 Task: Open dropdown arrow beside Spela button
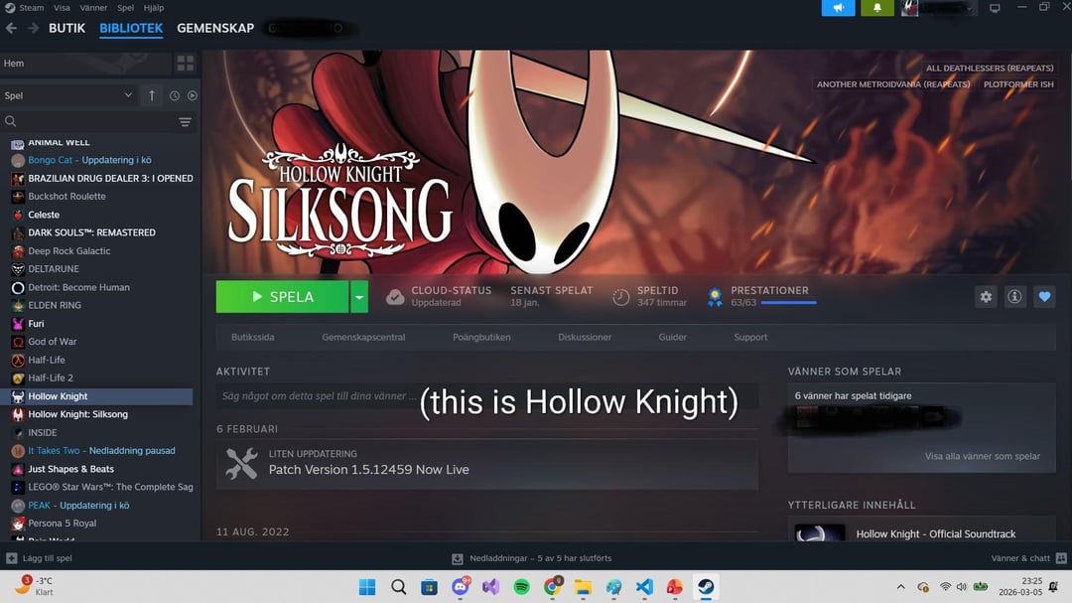tap(359, 297)
